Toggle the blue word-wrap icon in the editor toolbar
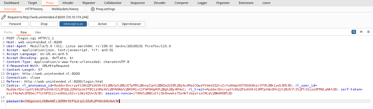 coord(354,32)
